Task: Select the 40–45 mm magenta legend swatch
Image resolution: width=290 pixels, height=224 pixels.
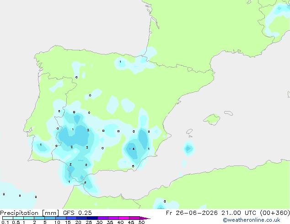Action: pos(124,218)
